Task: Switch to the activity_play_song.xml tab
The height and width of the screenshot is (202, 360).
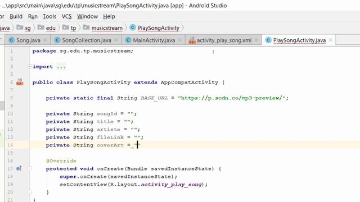Action: point(224,40)
